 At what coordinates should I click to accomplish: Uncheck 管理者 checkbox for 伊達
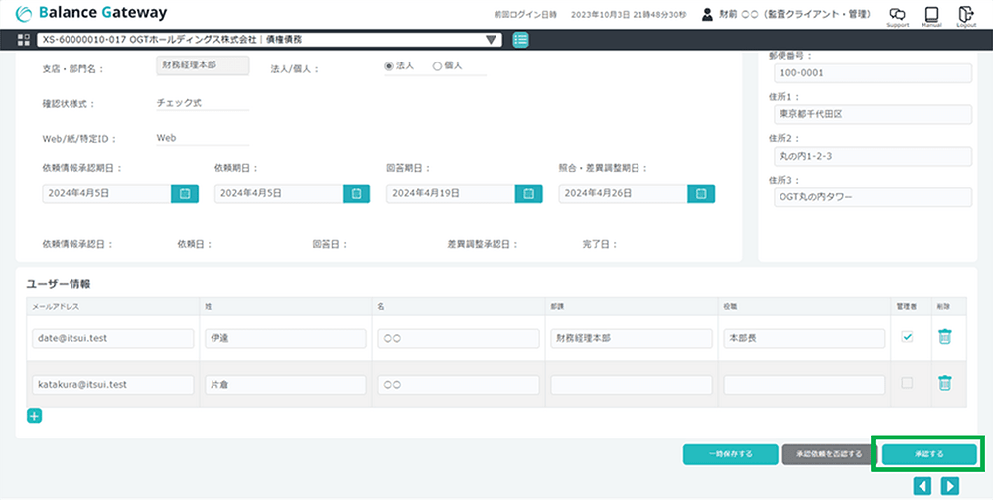pos(907,337)
